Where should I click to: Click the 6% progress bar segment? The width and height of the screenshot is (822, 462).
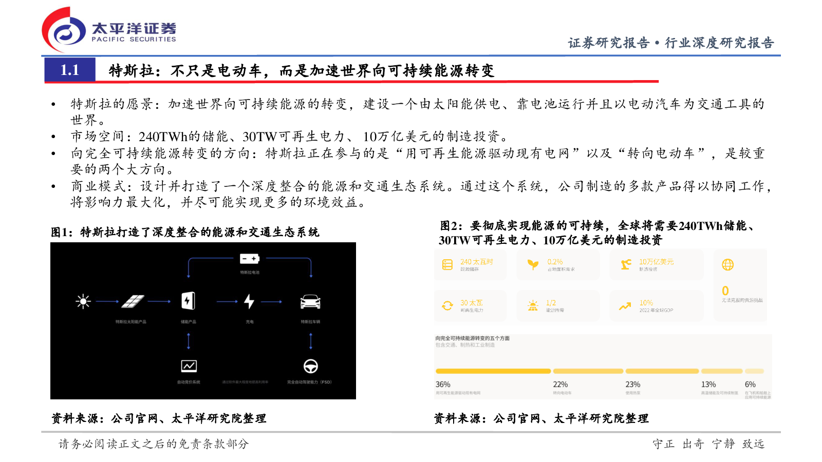pos(755,371)
